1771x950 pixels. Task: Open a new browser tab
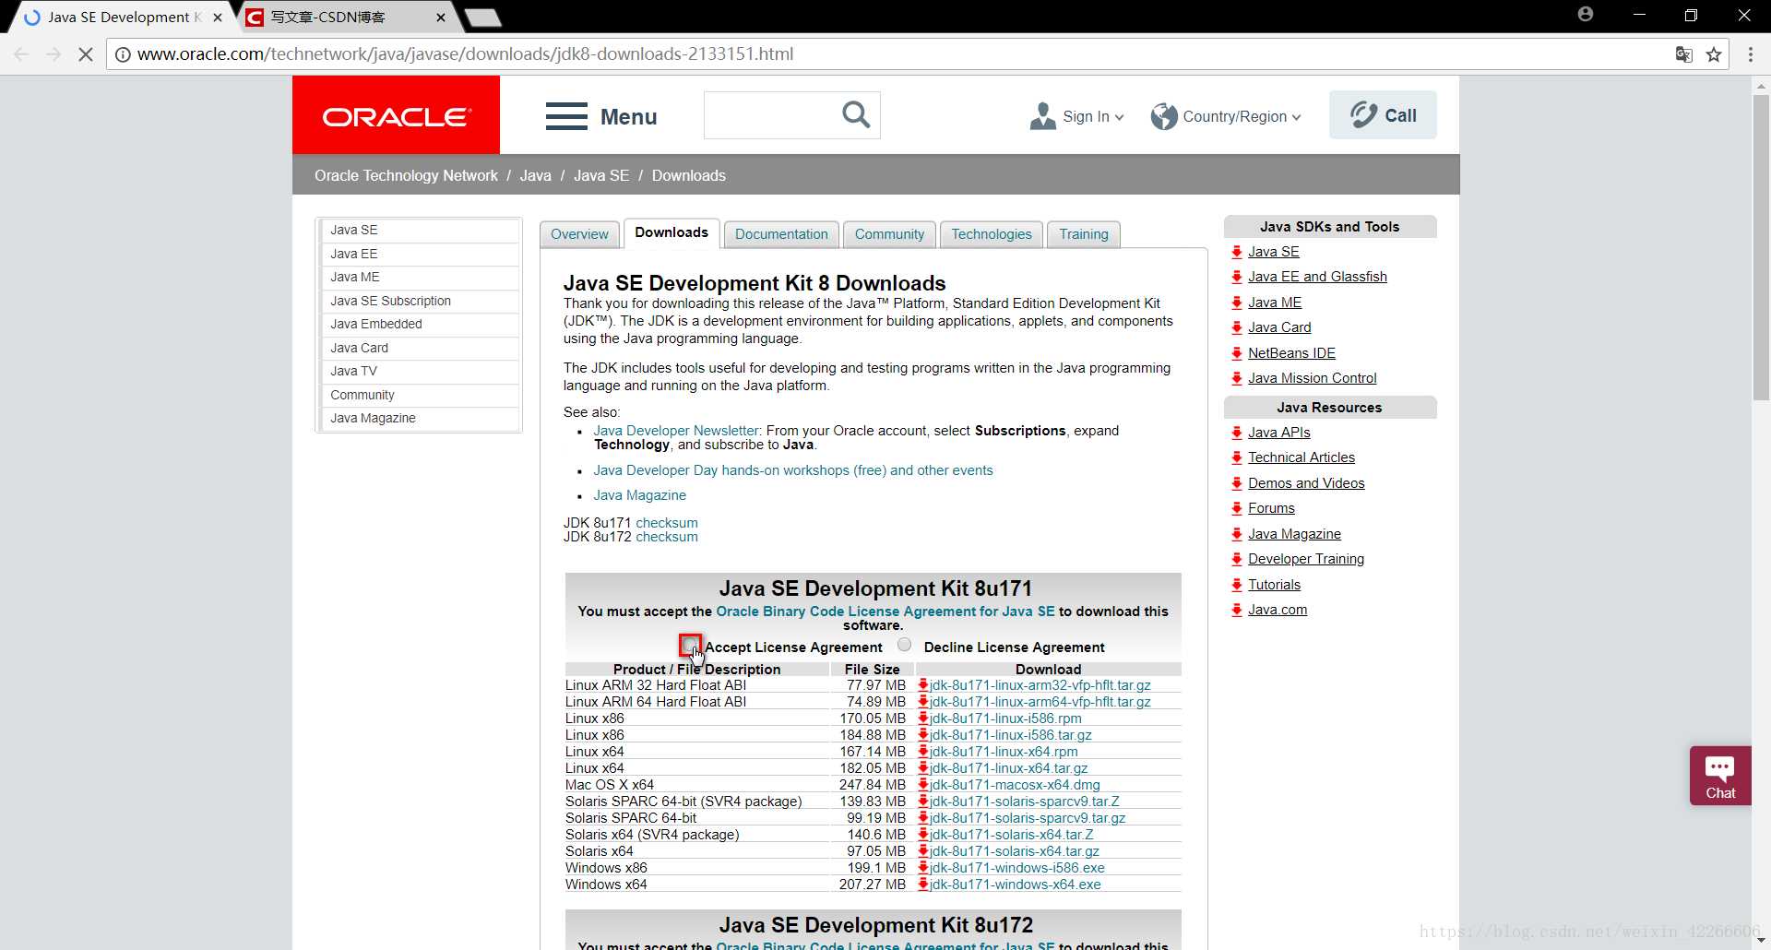pos(482,18)
